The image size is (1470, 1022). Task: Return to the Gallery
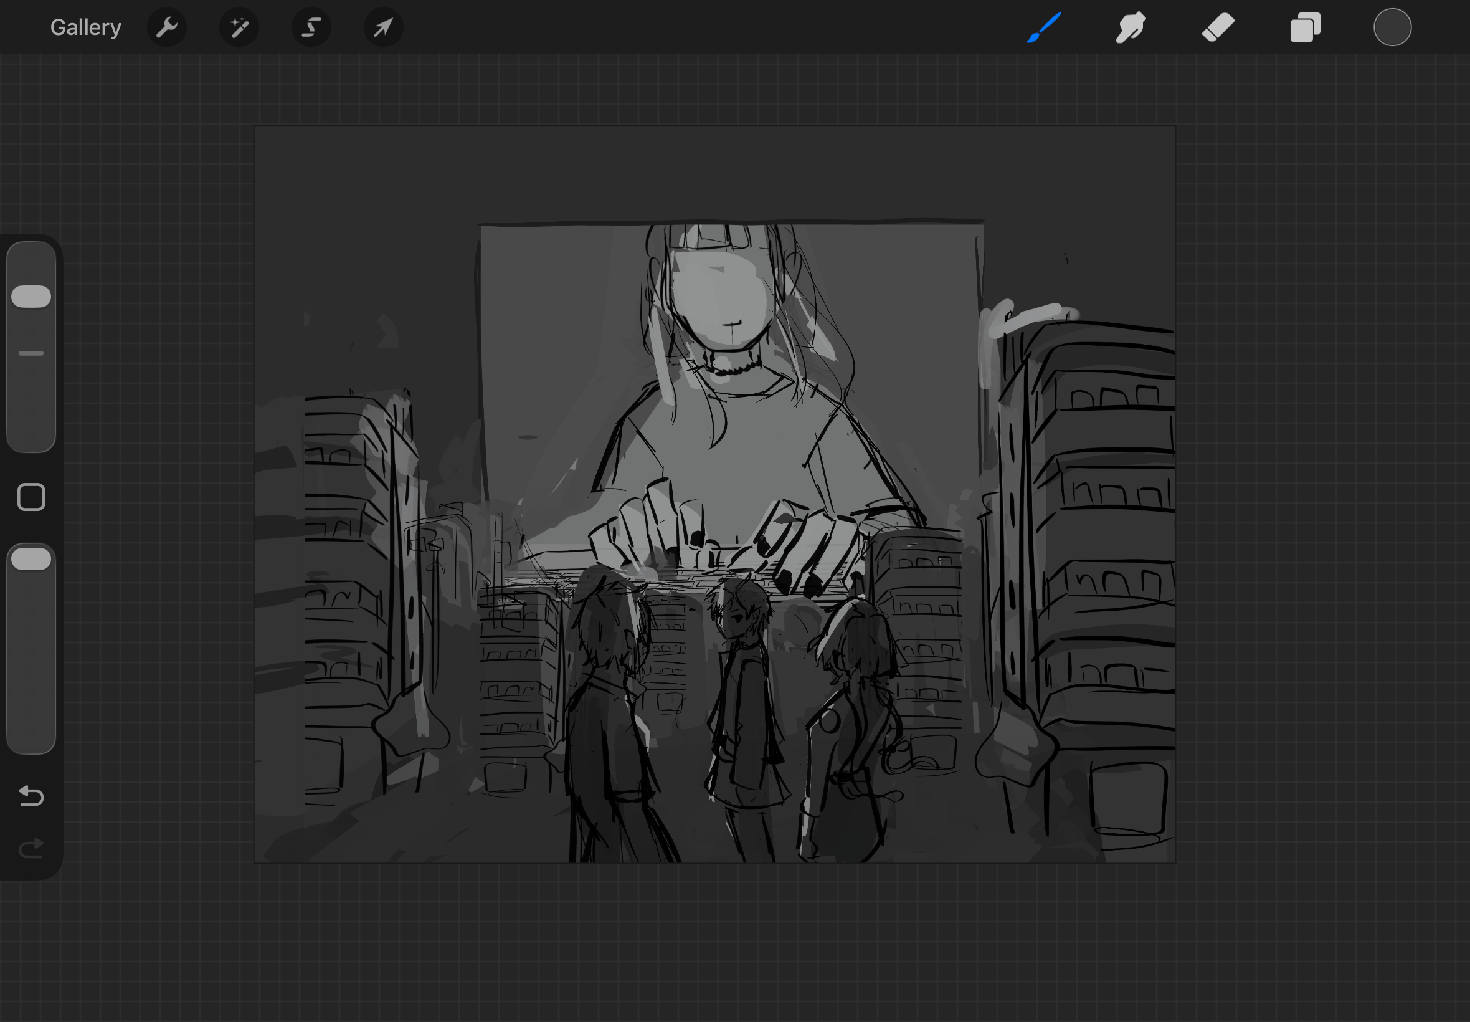tap(86, 27)
